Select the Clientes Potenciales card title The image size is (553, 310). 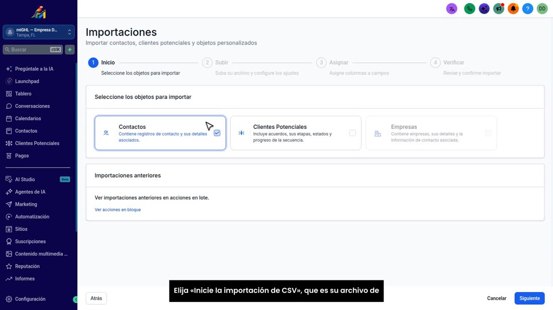tap(280, 127)
